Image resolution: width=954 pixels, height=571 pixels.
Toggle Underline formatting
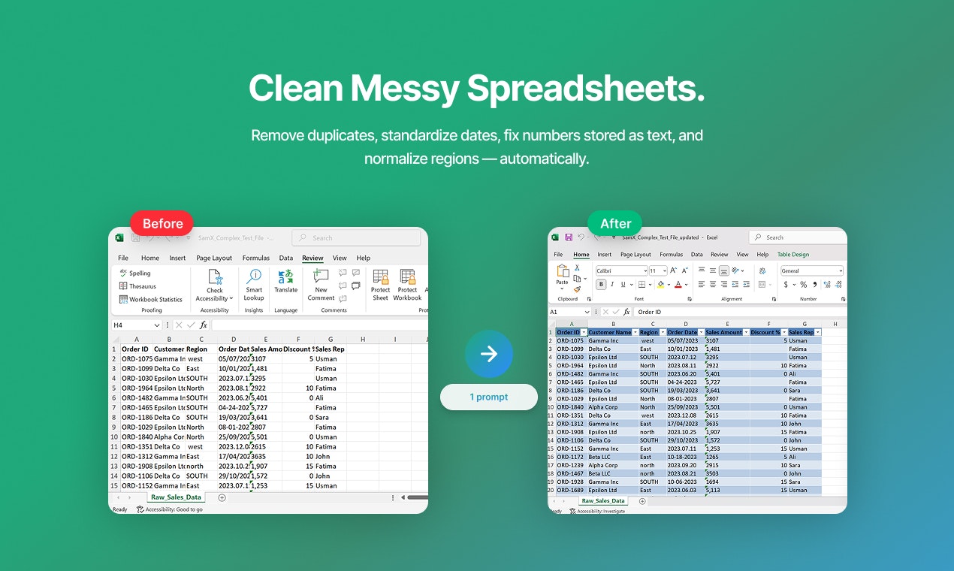point(623,284)
